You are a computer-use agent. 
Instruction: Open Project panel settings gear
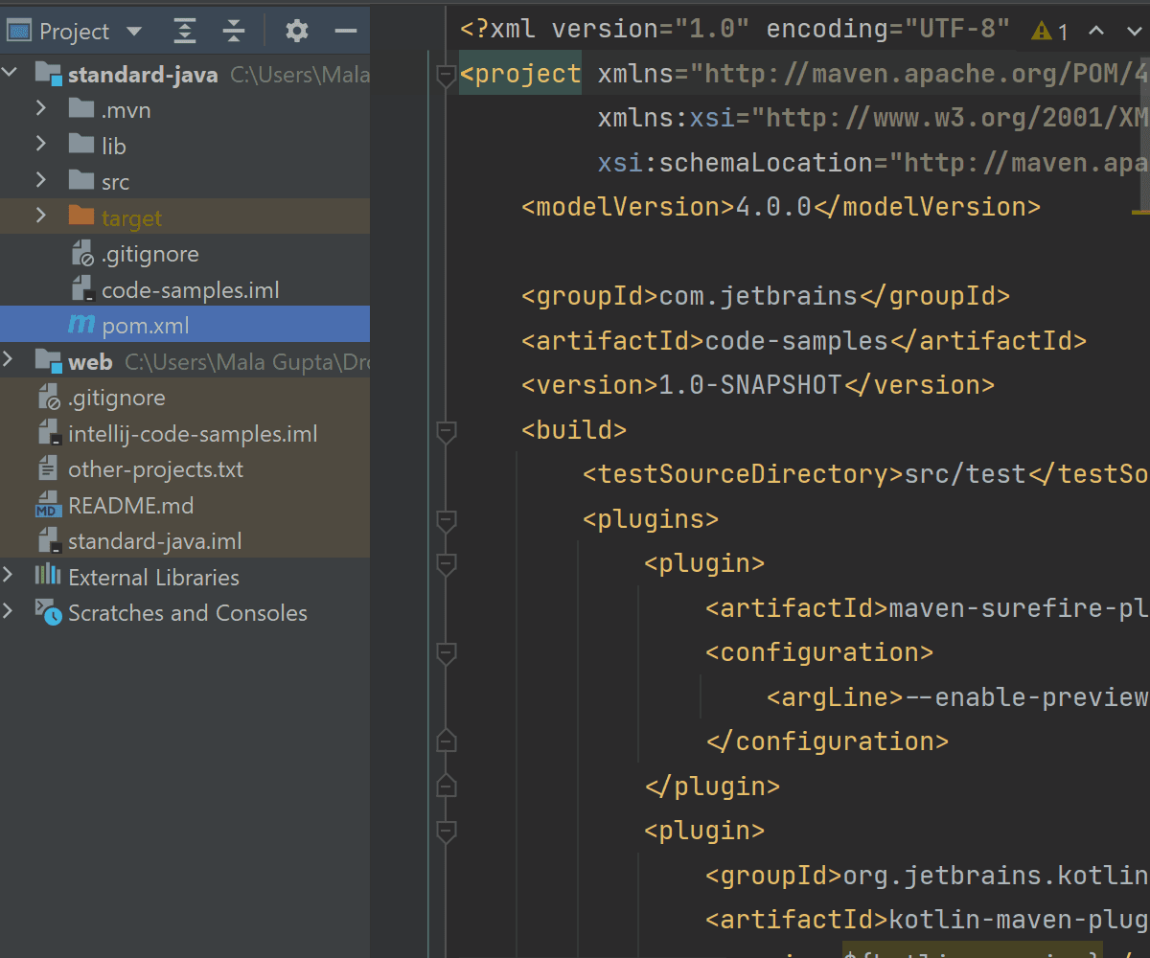click(x=297, y=32)
